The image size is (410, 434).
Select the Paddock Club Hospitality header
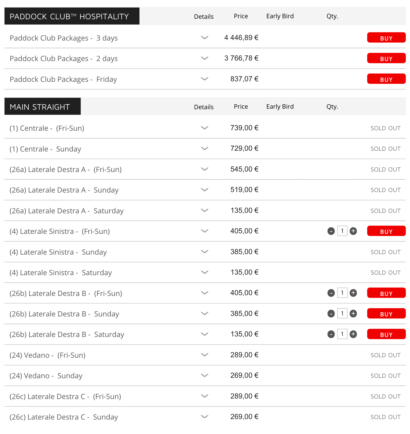72,16
